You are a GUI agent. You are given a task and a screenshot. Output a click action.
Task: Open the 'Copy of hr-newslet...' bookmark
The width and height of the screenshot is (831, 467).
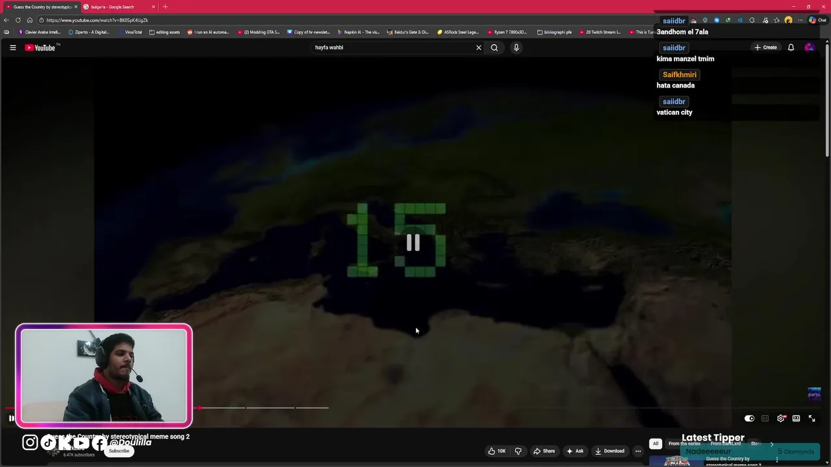(308, 32)
